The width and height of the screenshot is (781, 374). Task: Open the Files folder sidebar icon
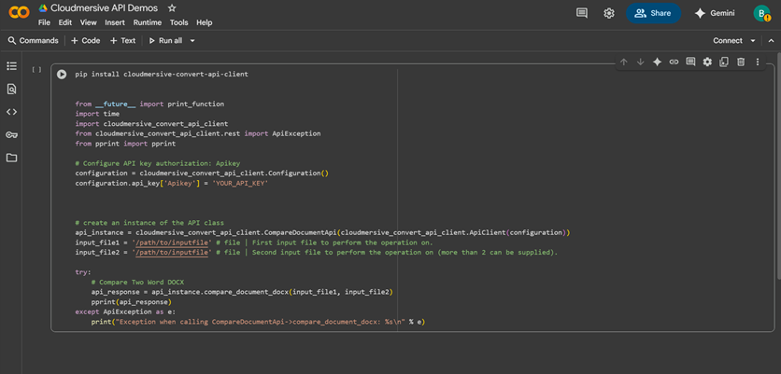tap(11, 158)
